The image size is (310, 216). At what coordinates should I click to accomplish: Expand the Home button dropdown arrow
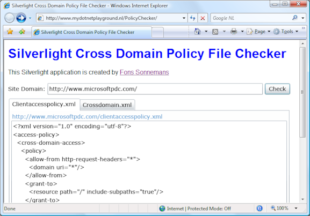pyautogui.click(x=206, y=32)
